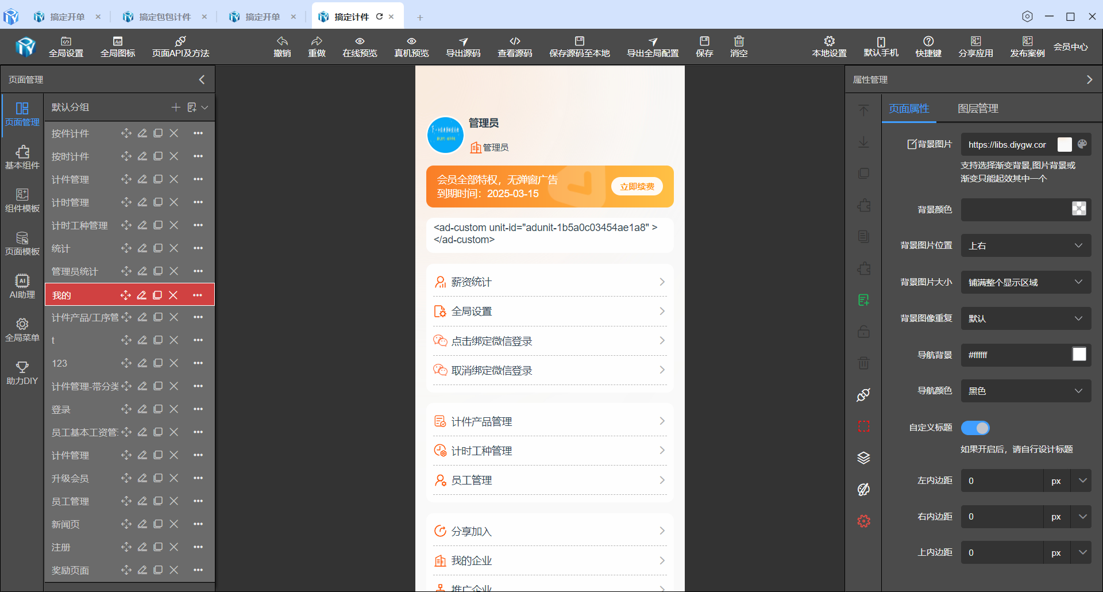Switch to the 搞定包包计件 browser tab
The width and height of the screenshot is (1103, 592).
[x=165, y=16]
